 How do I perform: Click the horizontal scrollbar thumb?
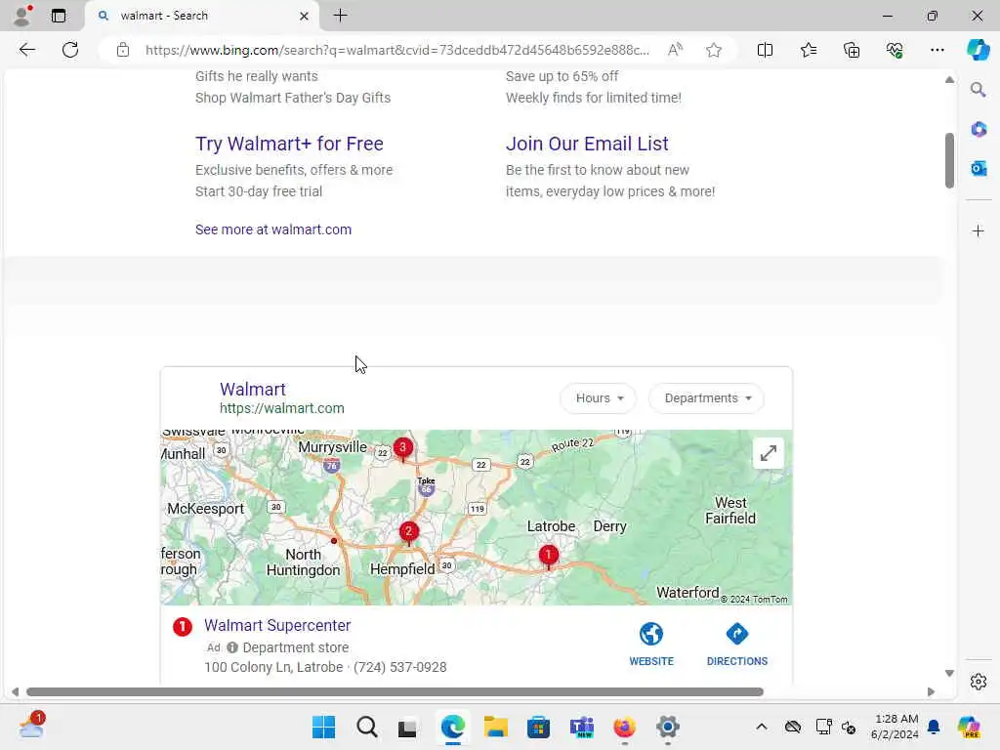(396, 692)
